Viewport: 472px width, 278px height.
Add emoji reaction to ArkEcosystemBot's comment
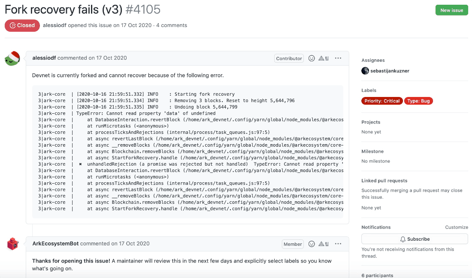click(x=312, y=244)
